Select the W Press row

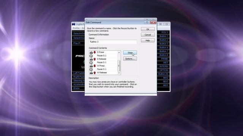click(x=103, y=66)
